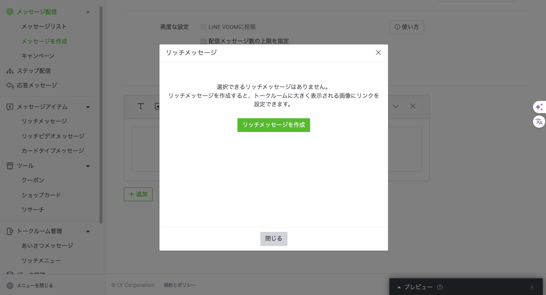Open リサーチ in the sidebar
546x295 pixels.
point(33,210)
